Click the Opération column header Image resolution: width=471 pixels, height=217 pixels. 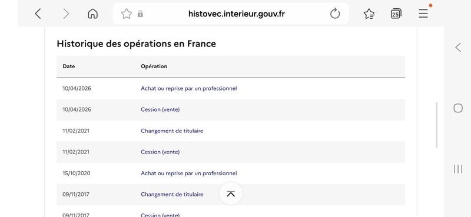[x=154, y=66]
